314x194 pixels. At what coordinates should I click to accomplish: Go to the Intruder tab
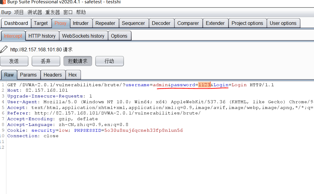[81, 23]
